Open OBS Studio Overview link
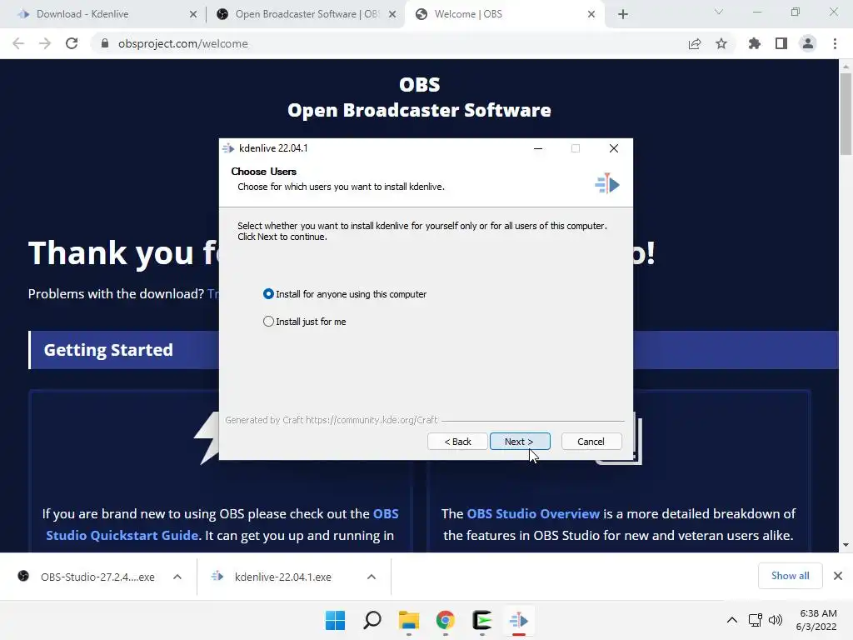 [533, 513]
